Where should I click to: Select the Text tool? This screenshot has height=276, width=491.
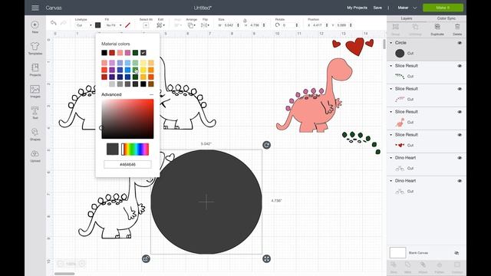(x=35, y=113)
